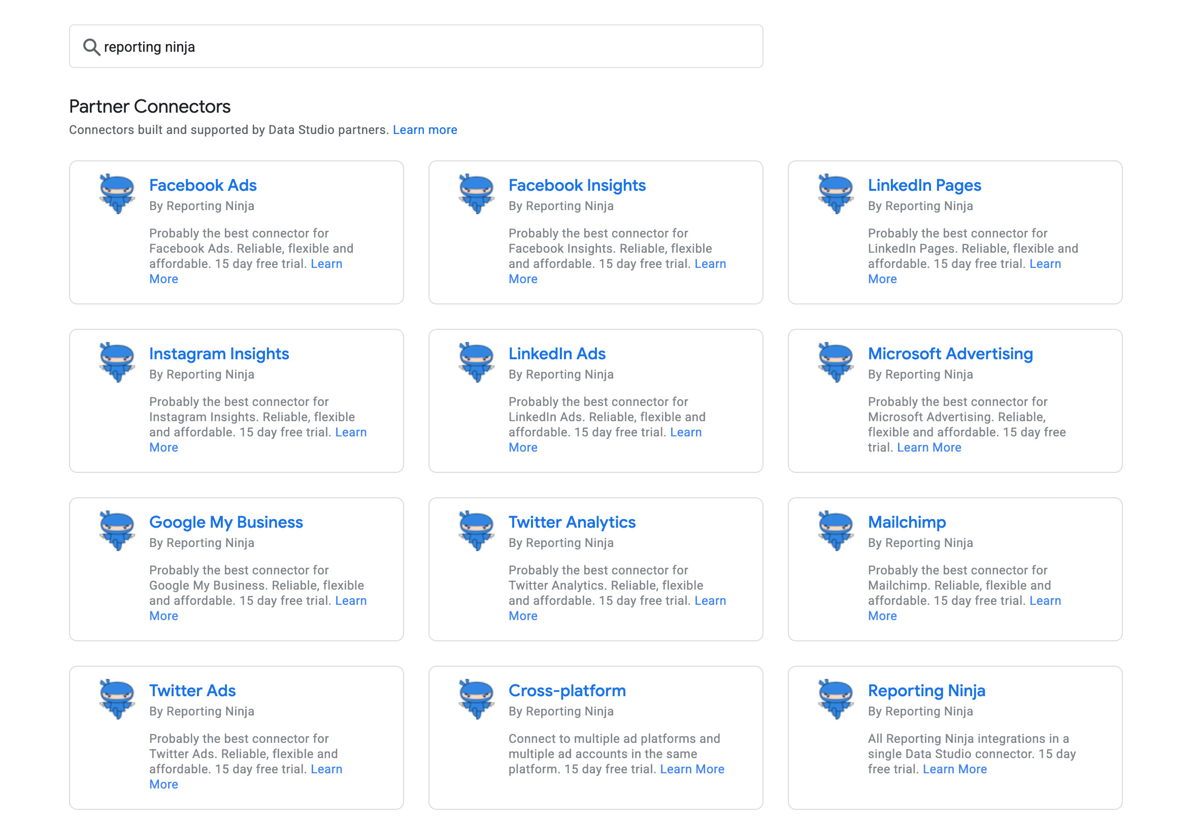
Task: Follow Learn More link in Twitter Ads description
Action: coord(326,769)
